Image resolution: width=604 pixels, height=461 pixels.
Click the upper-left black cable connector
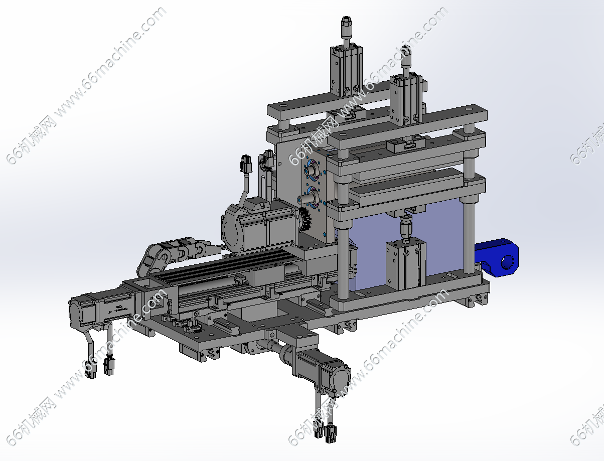[246, 164]
